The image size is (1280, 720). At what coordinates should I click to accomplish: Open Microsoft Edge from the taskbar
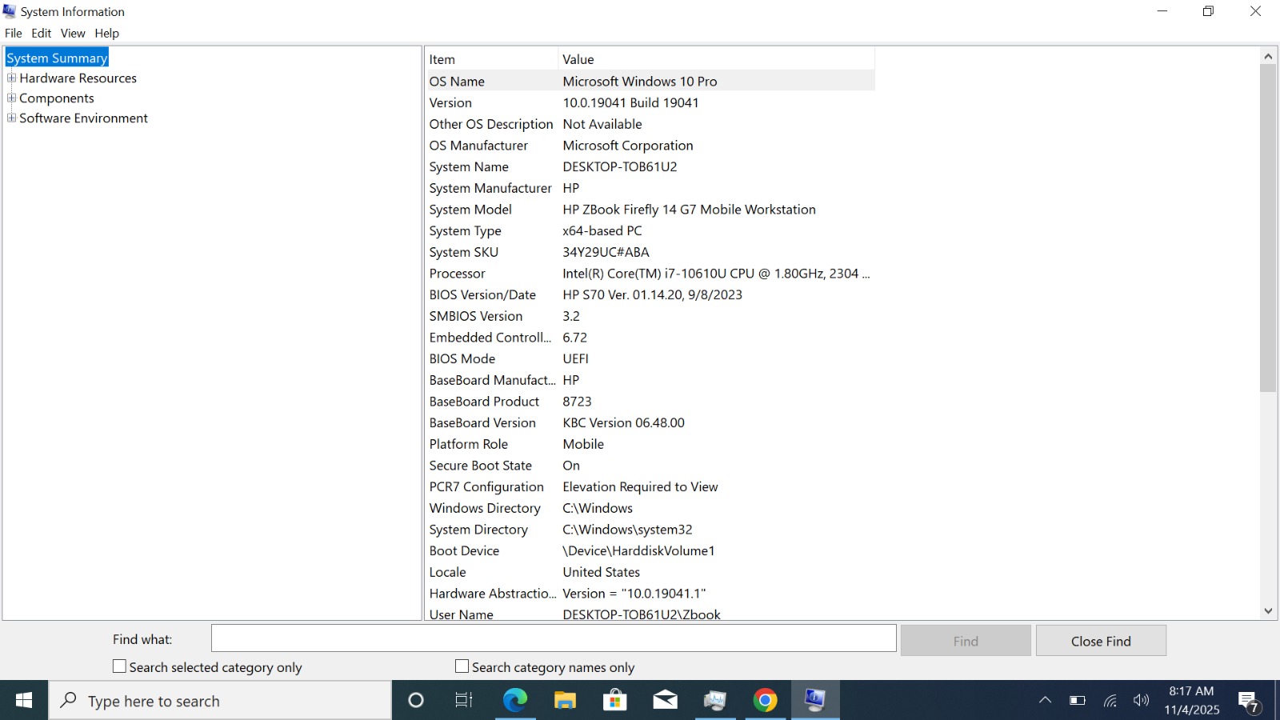[515, 701]
